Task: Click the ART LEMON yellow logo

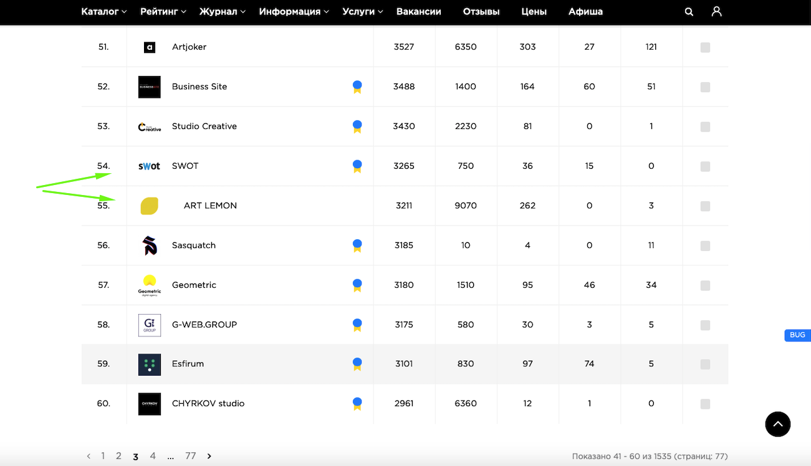Action: coord(150,206)
